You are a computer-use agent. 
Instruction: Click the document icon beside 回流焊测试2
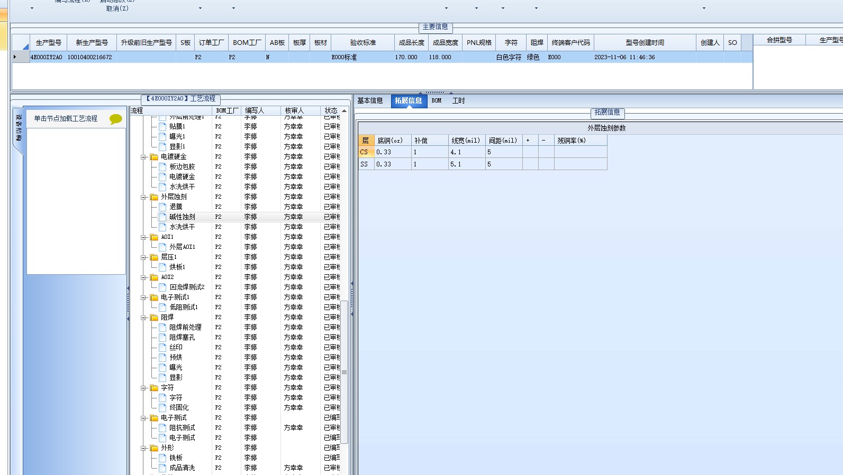(x=163, y=287)
